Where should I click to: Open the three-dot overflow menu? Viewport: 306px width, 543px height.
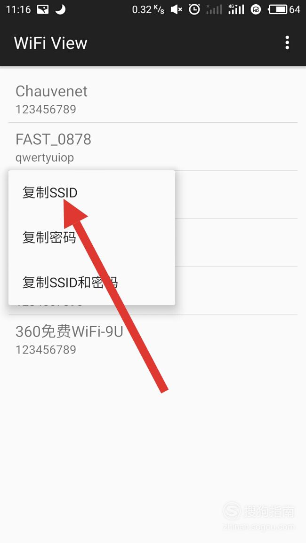287,43
